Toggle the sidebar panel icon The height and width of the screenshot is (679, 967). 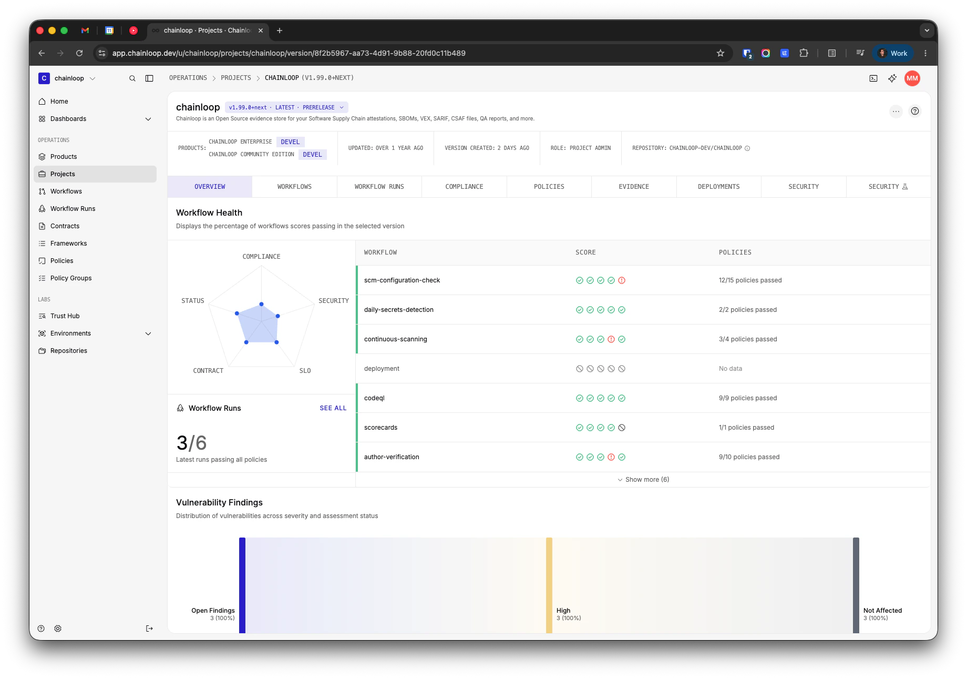[x=149, y=78]
